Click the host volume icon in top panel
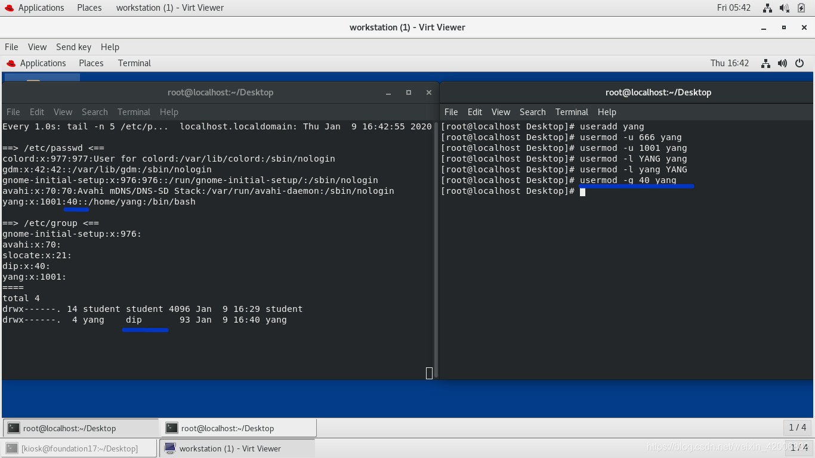Screen dimensions: 815x458 point(785,8)
